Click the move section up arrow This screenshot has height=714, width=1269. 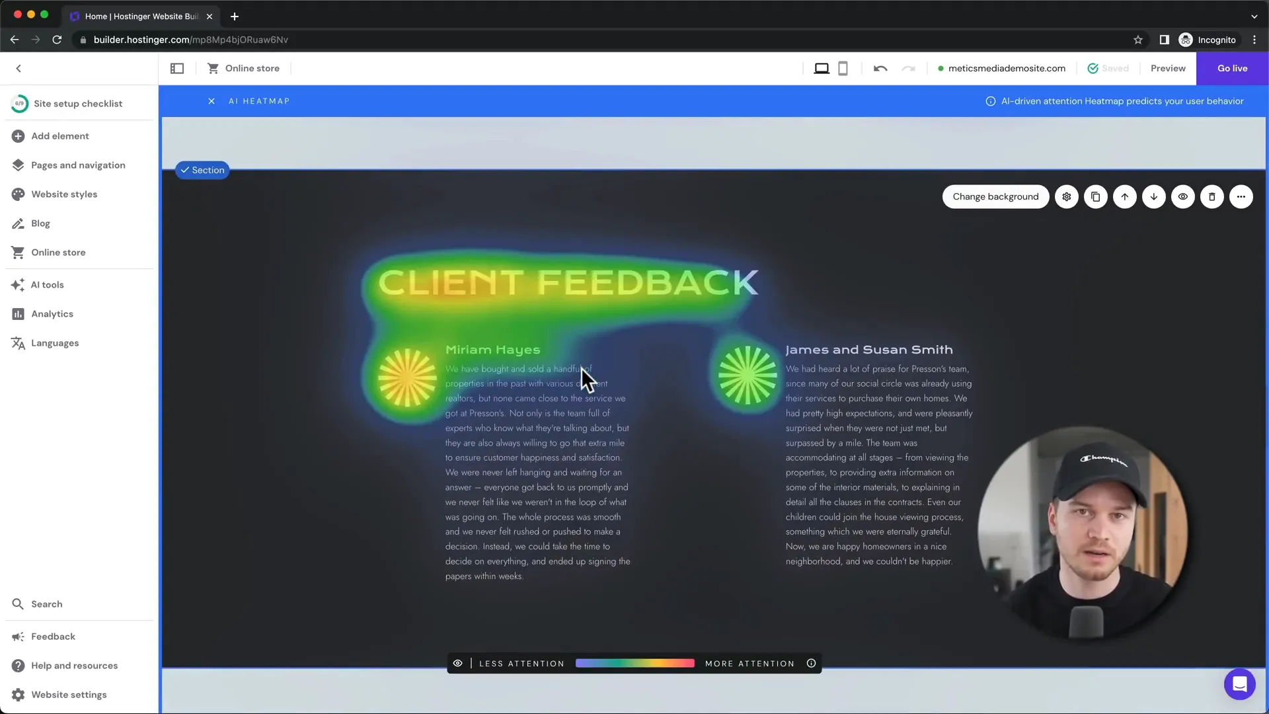pos(1125,196)
